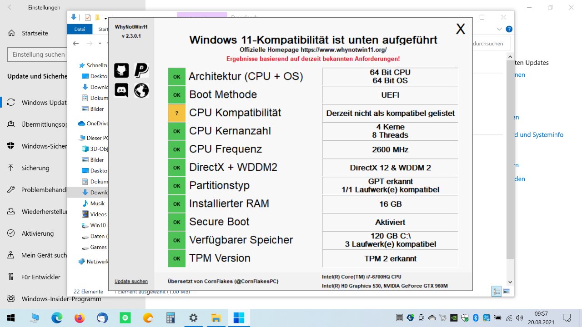Open the Datei tab in Explorer
582x327 pixels.
[80, 30]
